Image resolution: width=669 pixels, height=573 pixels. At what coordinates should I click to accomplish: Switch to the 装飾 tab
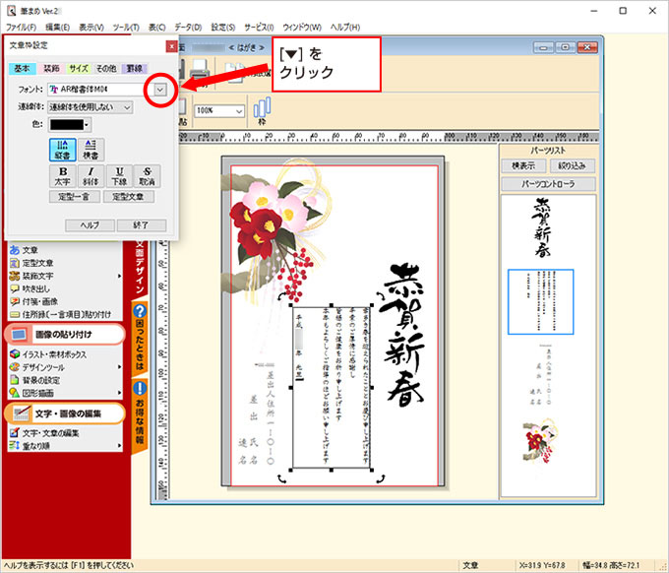click(x=51, y=68)
